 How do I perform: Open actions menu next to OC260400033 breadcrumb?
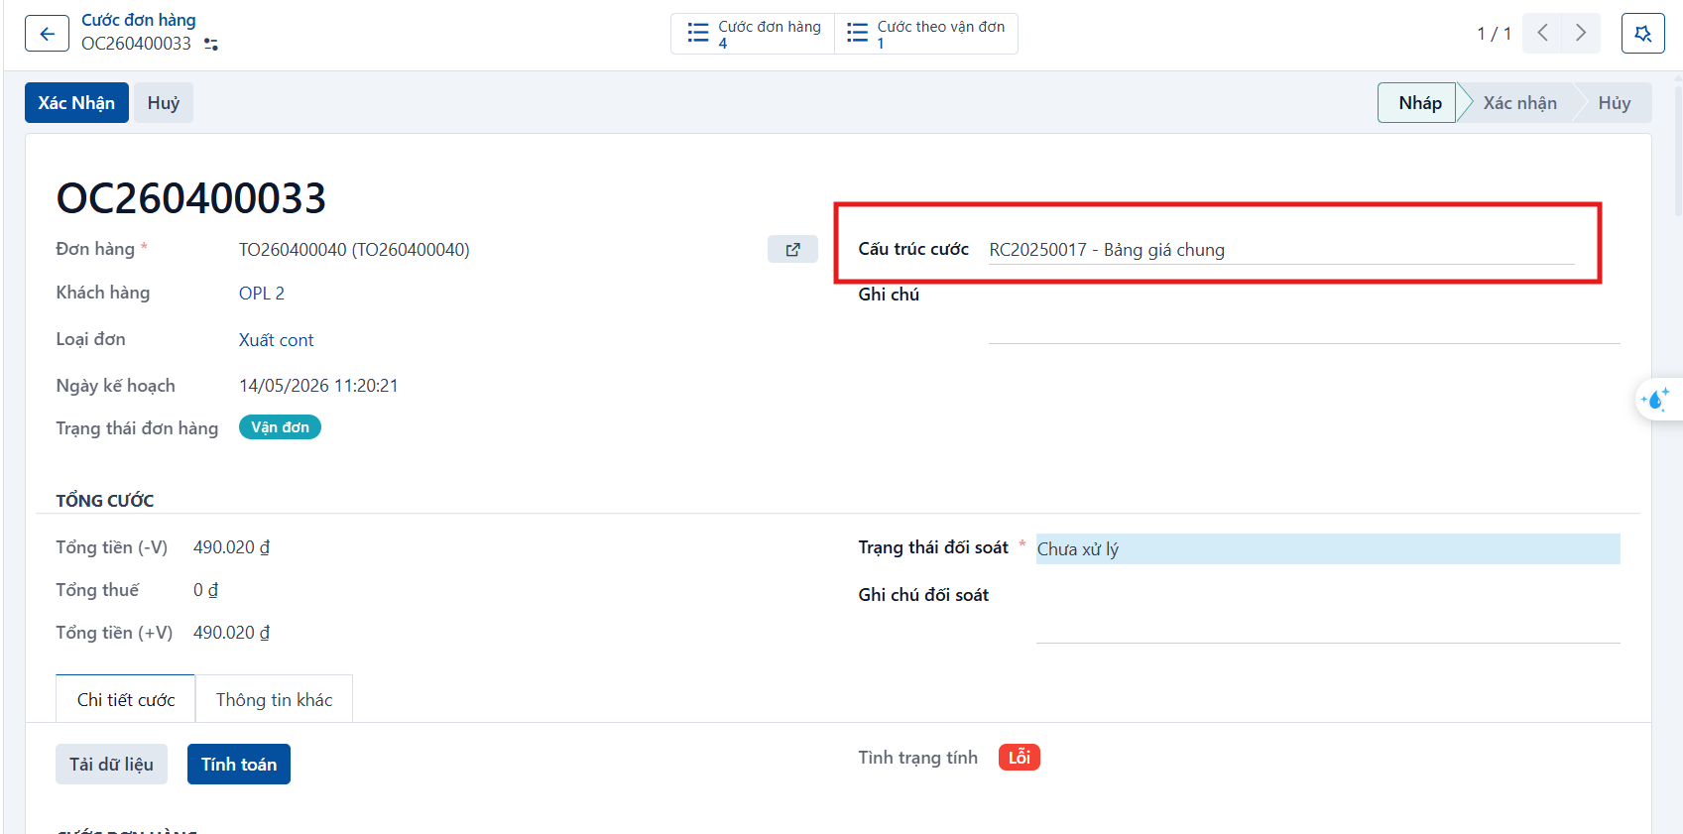[x=211, y=45]
